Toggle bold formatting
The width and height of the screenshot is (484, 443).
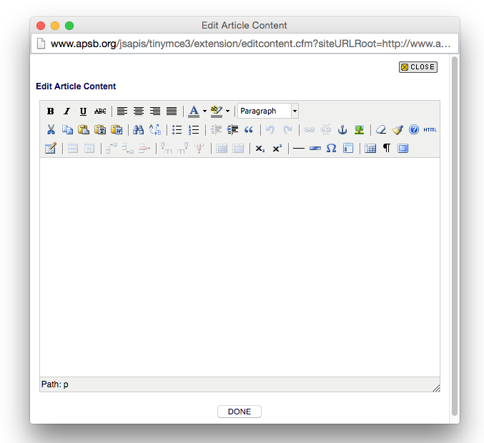[x=51, y=111]
